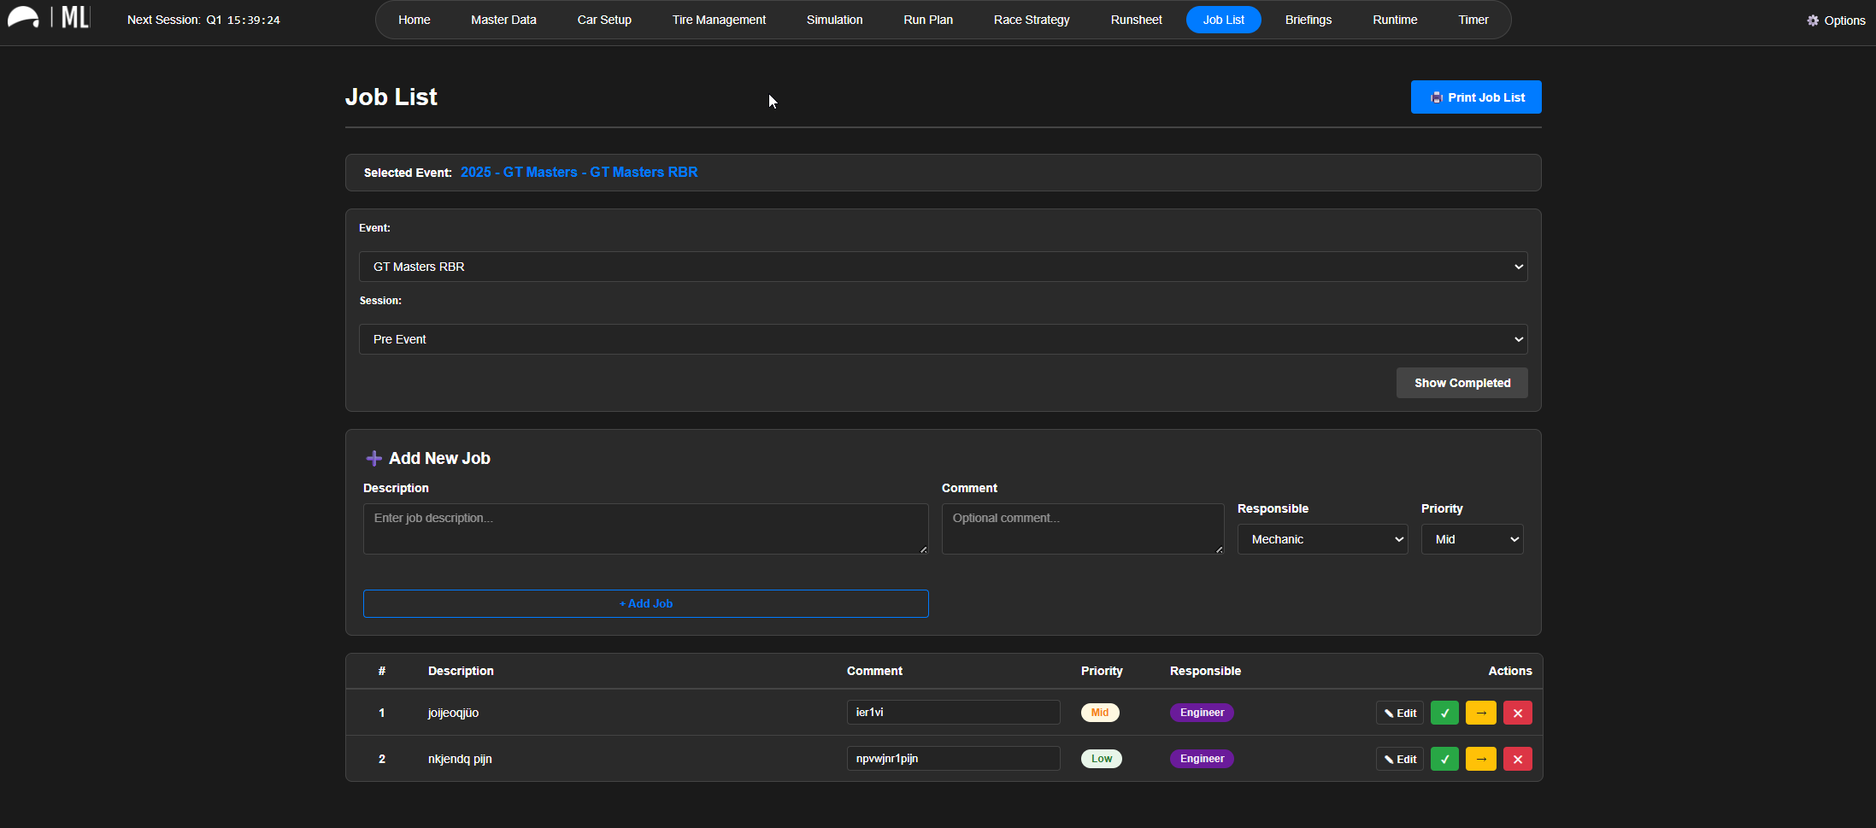1876x828 pixels.
Task: Click the + Add Job button
Action: pyautogui.click(x=646, y=603)
